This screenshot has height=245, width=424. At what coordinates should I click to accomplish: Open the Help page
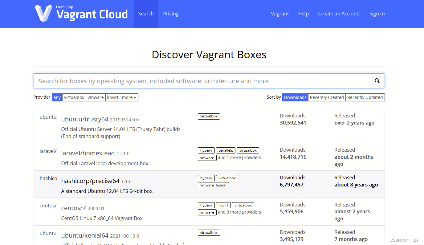[304, 14]
